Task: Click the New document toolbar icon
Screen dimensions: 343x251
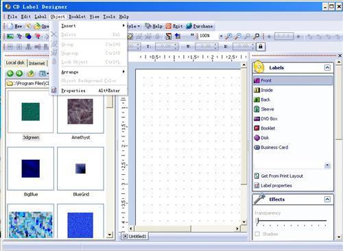Action: [x=10, y=26]
